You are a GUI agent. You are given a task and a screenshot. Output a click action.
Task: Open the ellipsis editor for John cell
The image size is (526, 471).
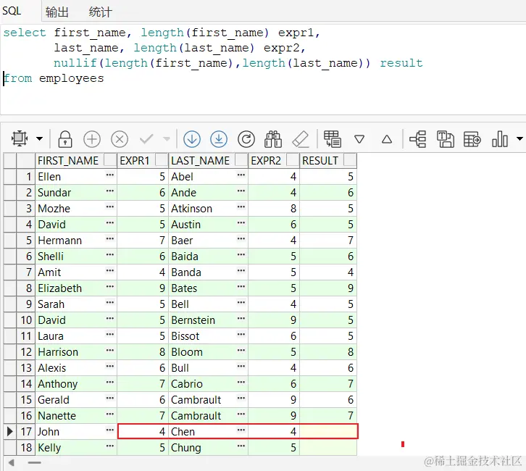click(x=110, y=430)
